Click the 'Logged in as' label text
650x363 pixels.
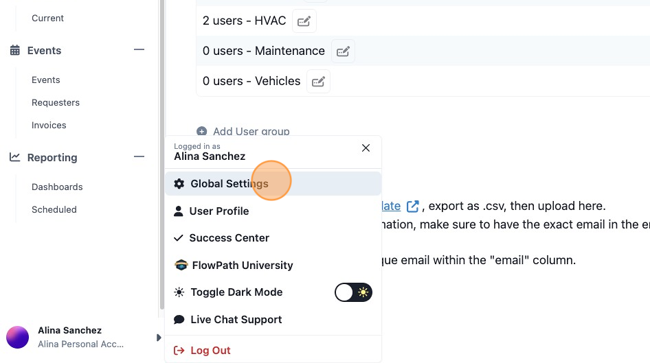(197, 146)
